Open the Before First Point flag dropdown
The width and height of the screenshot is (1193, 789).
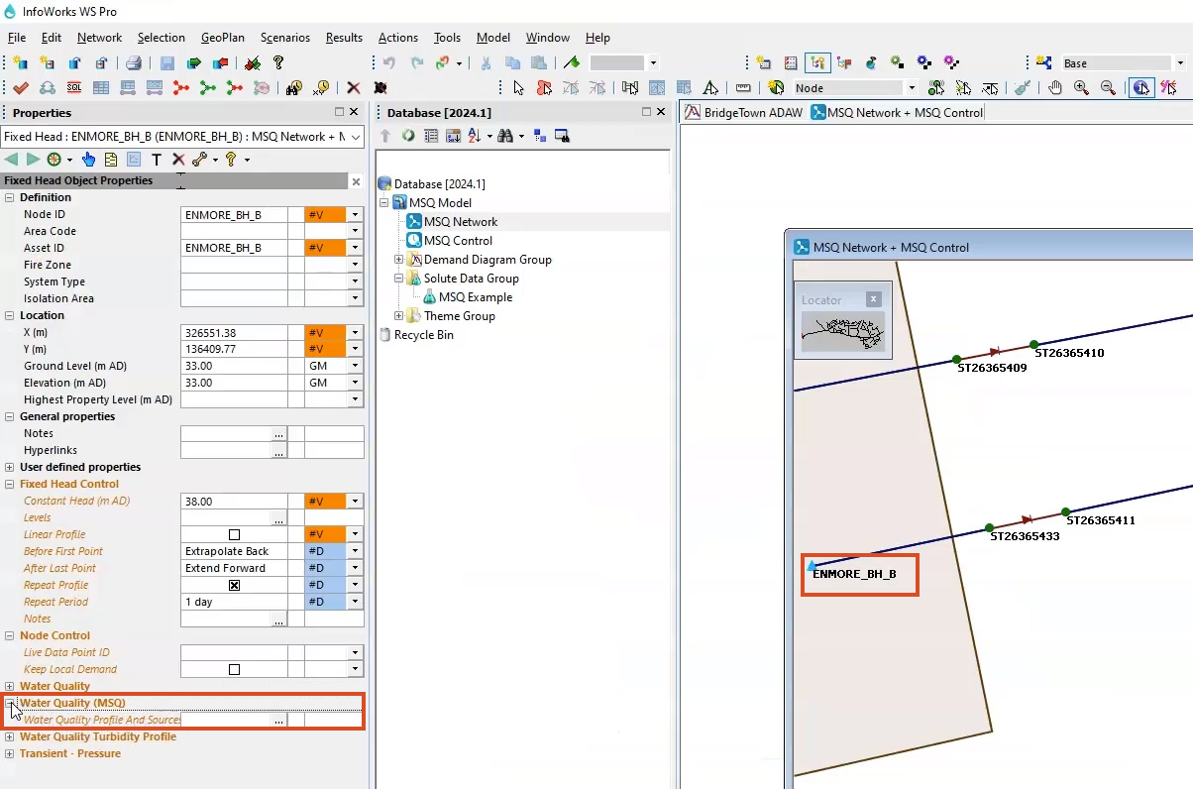(355, 551)
